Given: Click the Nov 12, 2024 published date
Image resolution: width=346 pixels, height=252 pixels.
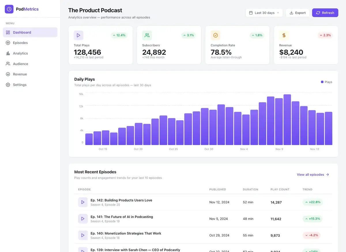Looking at the screenshot, I should tap(219, 202).
